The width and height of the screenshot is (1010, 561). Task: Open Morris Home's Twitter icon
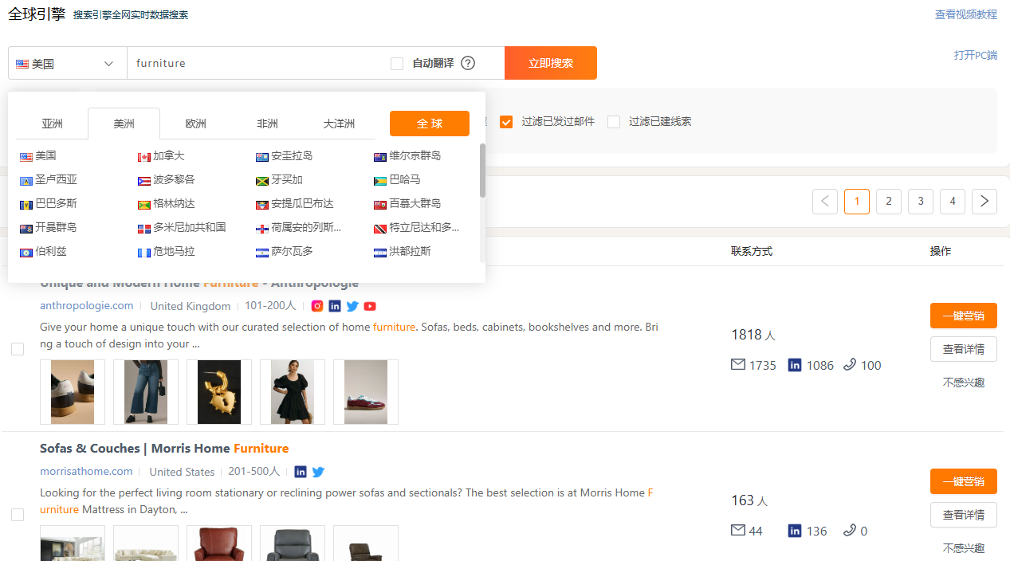pyautogui.click(x=318, y=472)
